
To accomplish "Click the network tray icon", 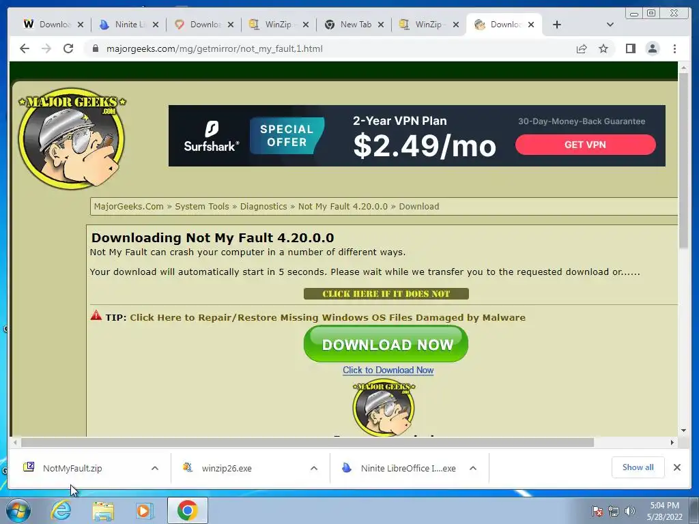I will click(614, 512).
